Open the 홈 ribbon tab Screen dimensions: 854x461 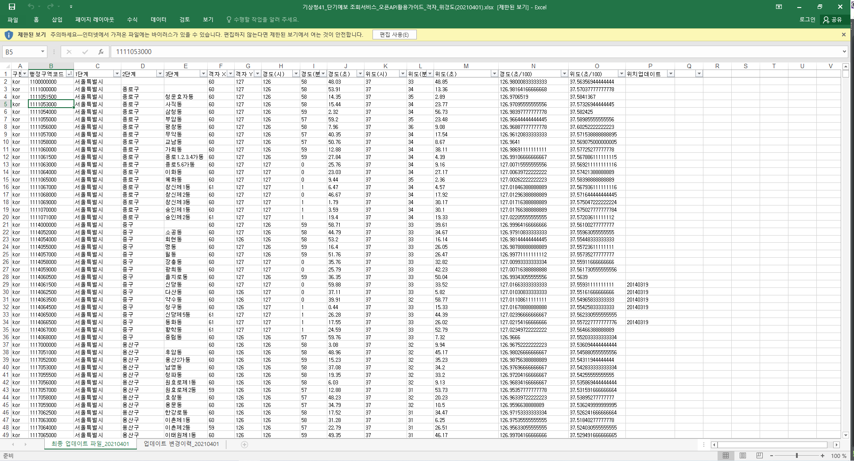pyautogui.click(x=36, y=19)
